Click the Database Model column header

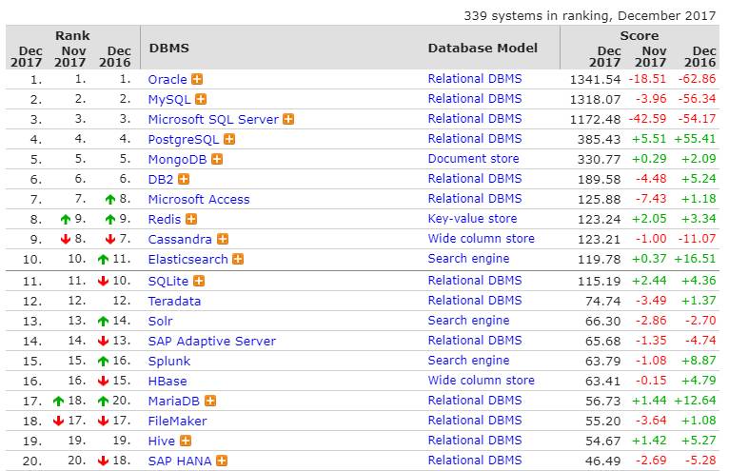click(483, 48)
